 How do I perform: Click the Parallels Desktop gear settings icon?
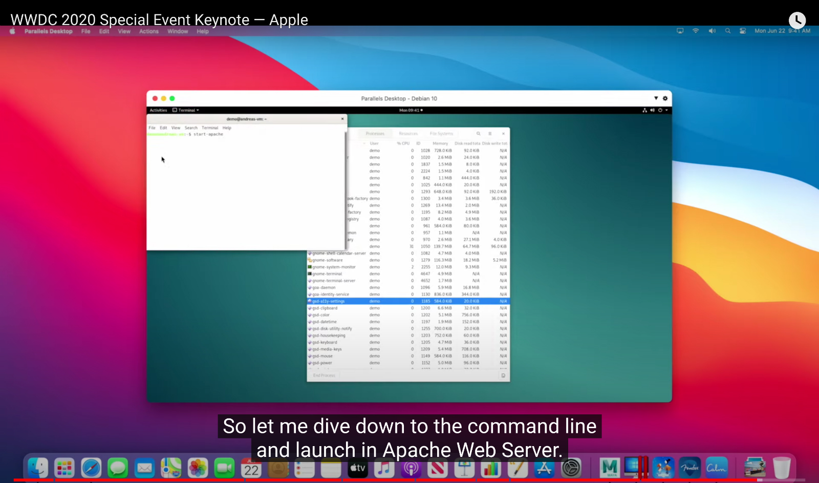[x=665, y=98]
